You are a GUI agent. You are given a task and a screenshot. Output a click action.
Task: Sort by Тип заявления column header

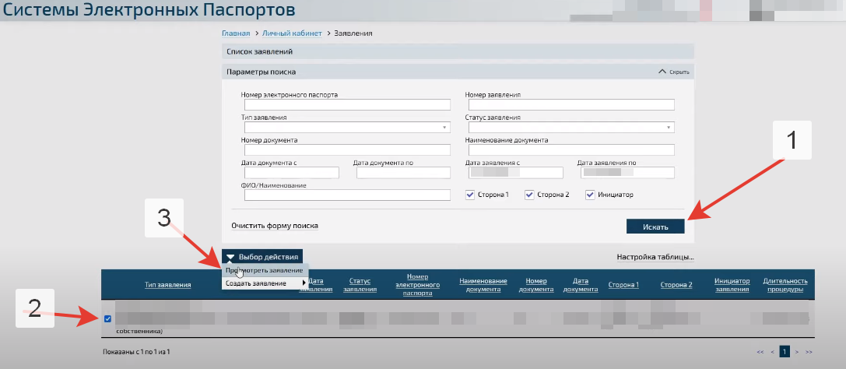[x=168, y=285]
